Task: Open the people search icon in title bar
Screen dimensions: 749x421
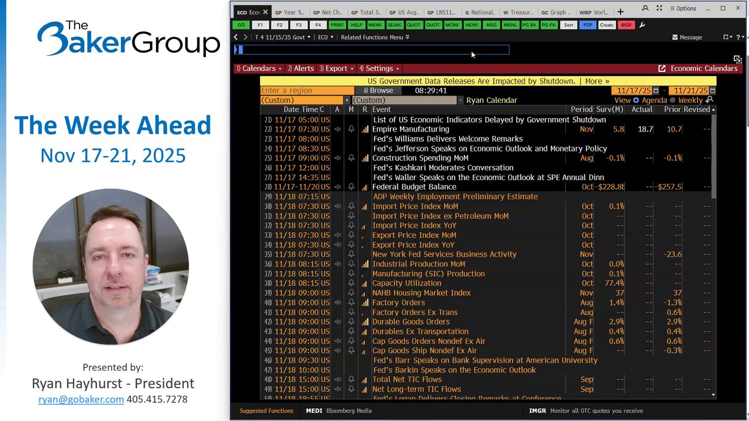Action: tap(645, 9)
